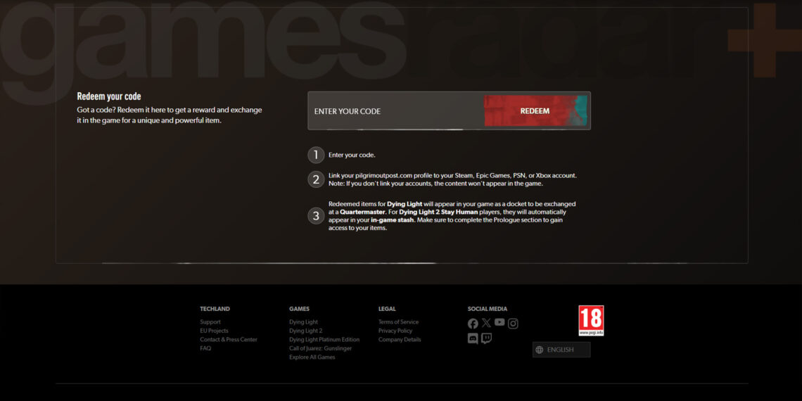This screenshot has height=401, width=802.
Task: Open the Twitch social icon
Action: (486, 338)
